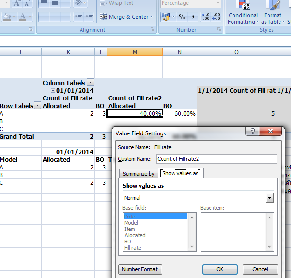This screenshot has height=278, width=291.
Task: Click the Comma Style icon
Action: point(193,17)
